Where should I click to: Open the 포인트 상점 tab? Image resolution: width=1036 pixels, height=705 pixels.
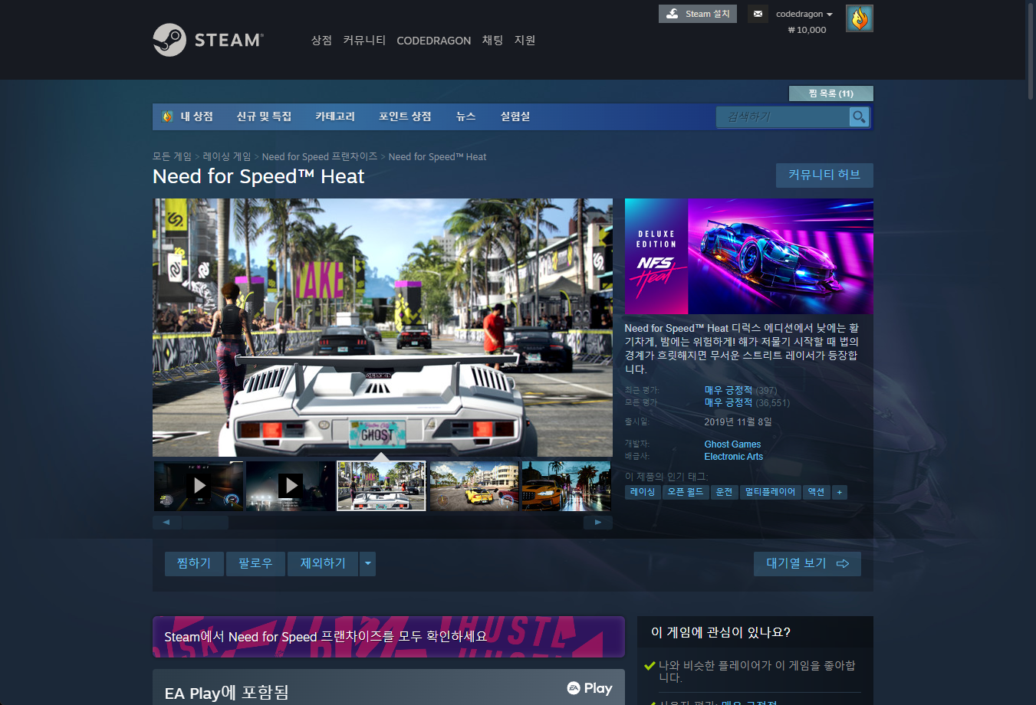pyautogui.click(x=405, y=116)
